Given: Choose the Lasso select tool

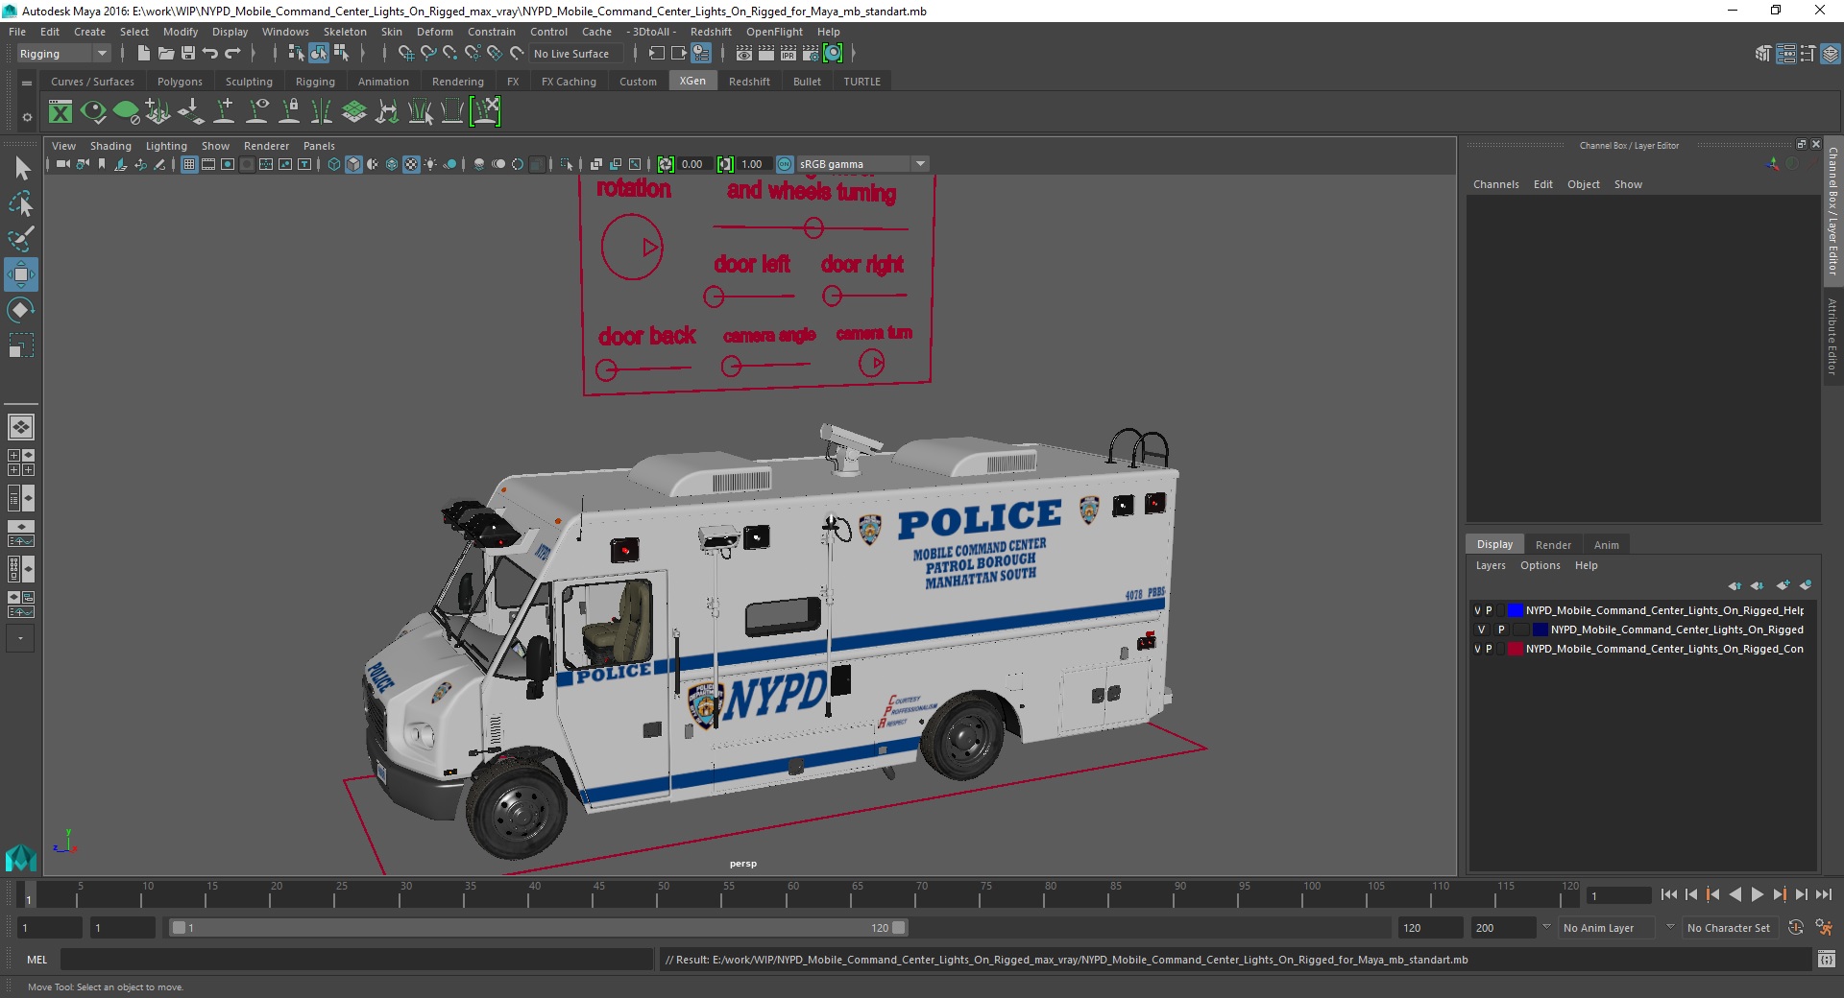Looking at the screenshot, I should click(x=21, y=203).
